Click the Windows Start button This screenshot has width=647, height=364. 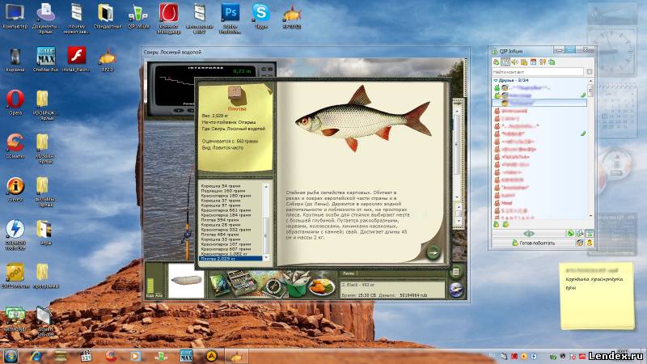11,356
